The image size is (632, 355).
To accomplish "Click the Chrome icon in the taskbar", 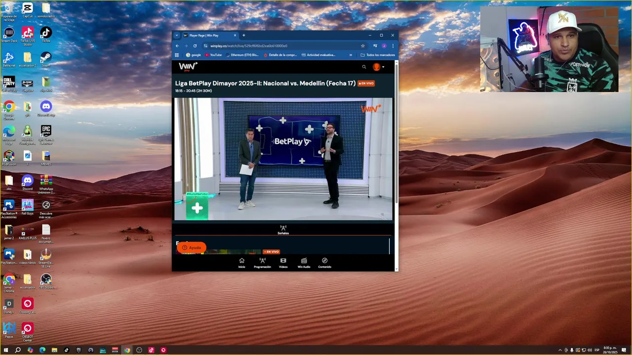I will pyautogui.click(x=127, y=350).
